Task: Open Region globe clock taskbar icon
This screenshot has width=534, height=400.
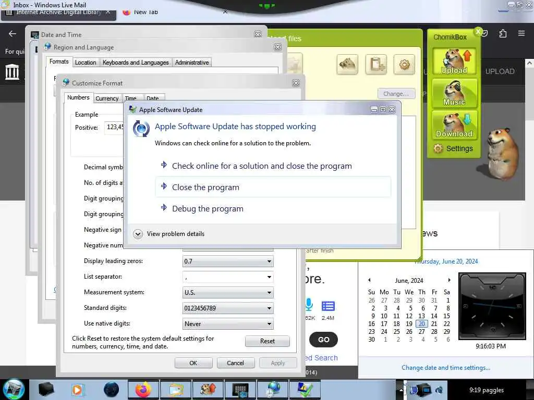Action: [273, 390]
